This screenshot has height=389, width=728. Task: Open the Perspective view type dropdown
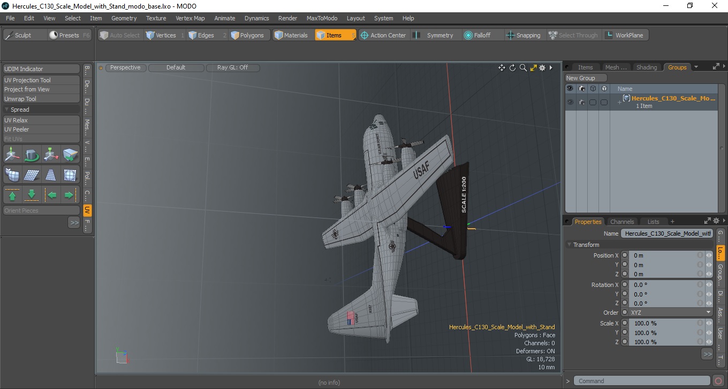point(125,68)
